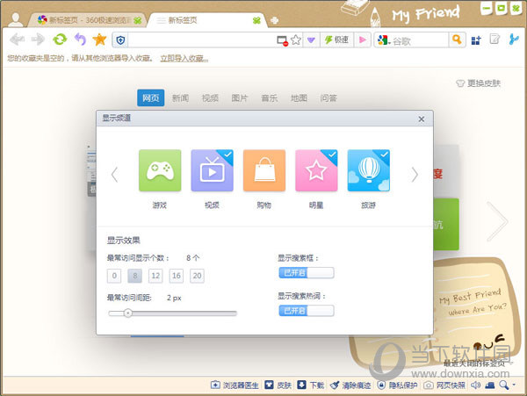Toggle the 明星 channel tile
The height and width of the screenshot is (396, 527).
click(316, 170)
